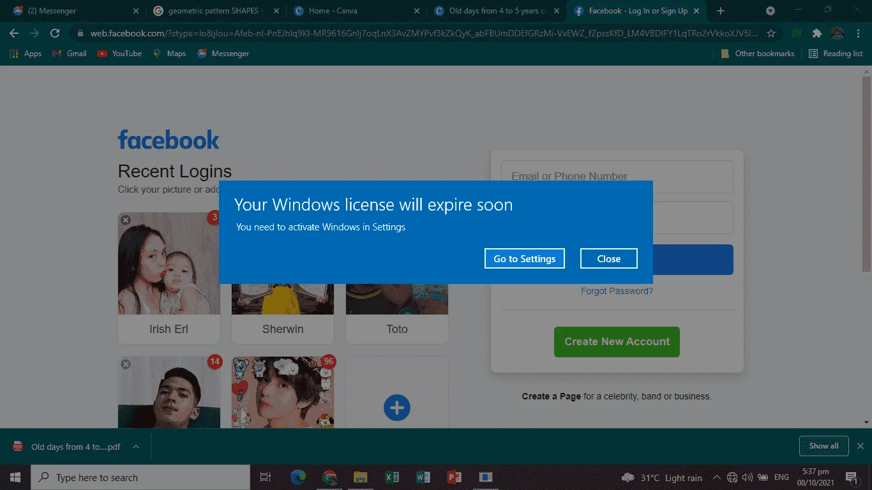Screen dimensions: 872x490
Task: Open PowerPoint from the taskbar
Action: (455, 477)
